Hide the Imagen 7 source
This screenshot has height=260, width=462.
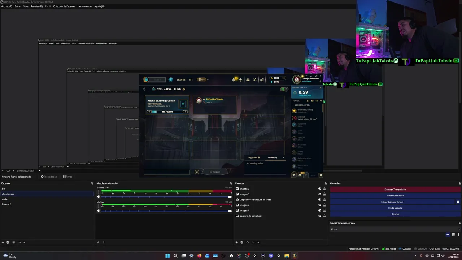[319, 189]
